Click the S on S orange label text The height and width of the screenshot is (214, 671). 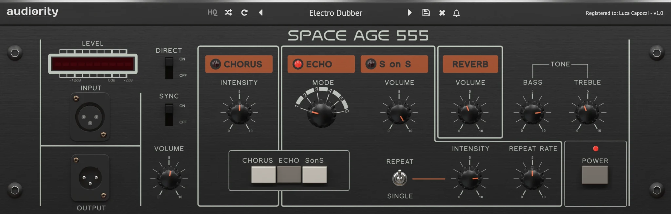(x=395, y=64)
